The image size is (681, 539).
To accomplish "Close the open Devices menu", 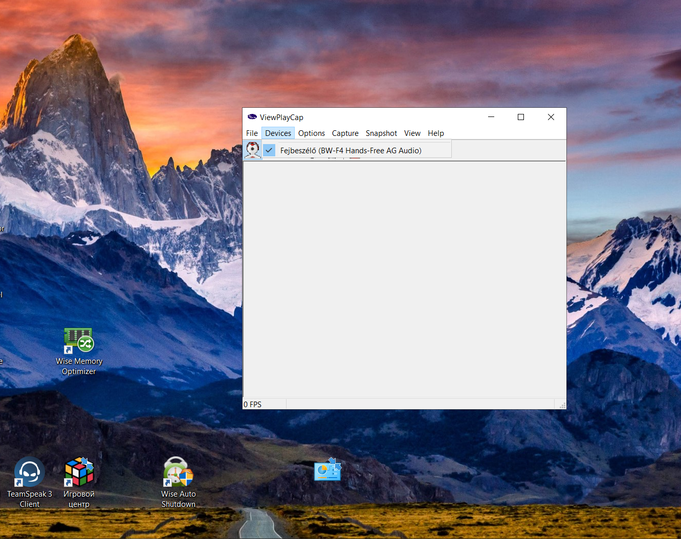I will click(278, 133).
